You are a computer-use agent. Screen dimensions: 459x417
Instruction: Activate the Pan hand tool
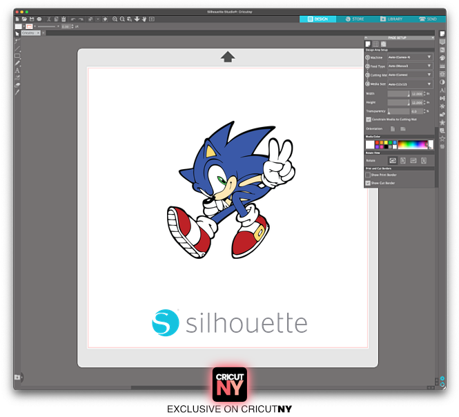tap(144, 19)
